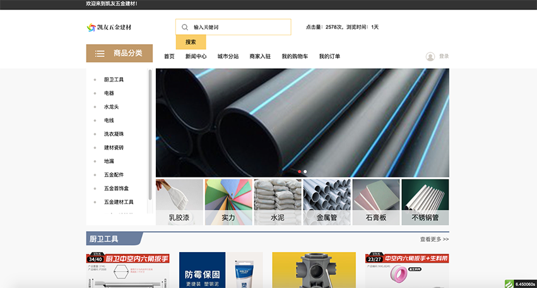The height and width of the screenshot is (288, 537).
Task: Select 水龙头 in the category list
Action: (111, 107)
